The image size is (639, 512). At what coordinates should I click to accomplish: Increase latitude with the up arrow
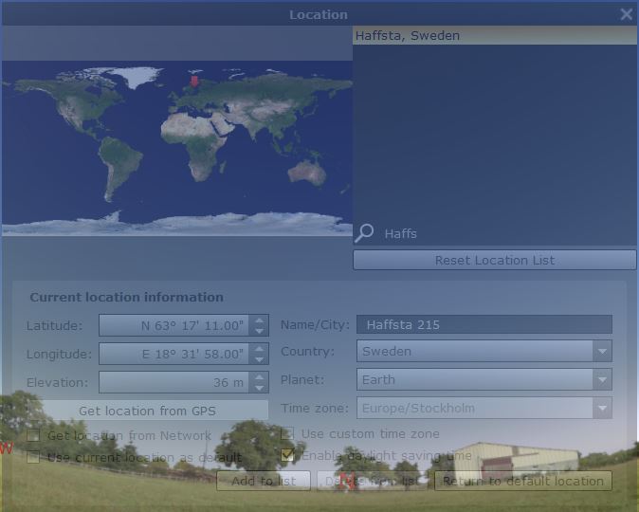[x=259, y=320]
